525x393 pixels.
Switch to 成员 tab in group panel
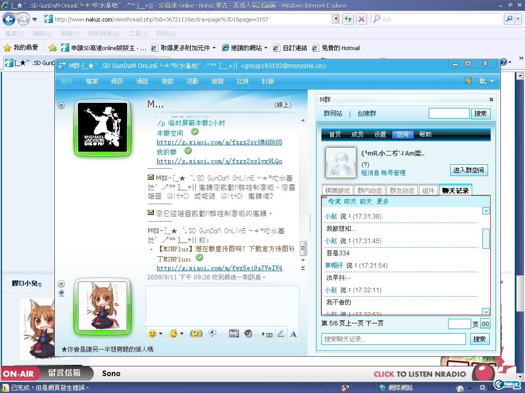point(357,135)
